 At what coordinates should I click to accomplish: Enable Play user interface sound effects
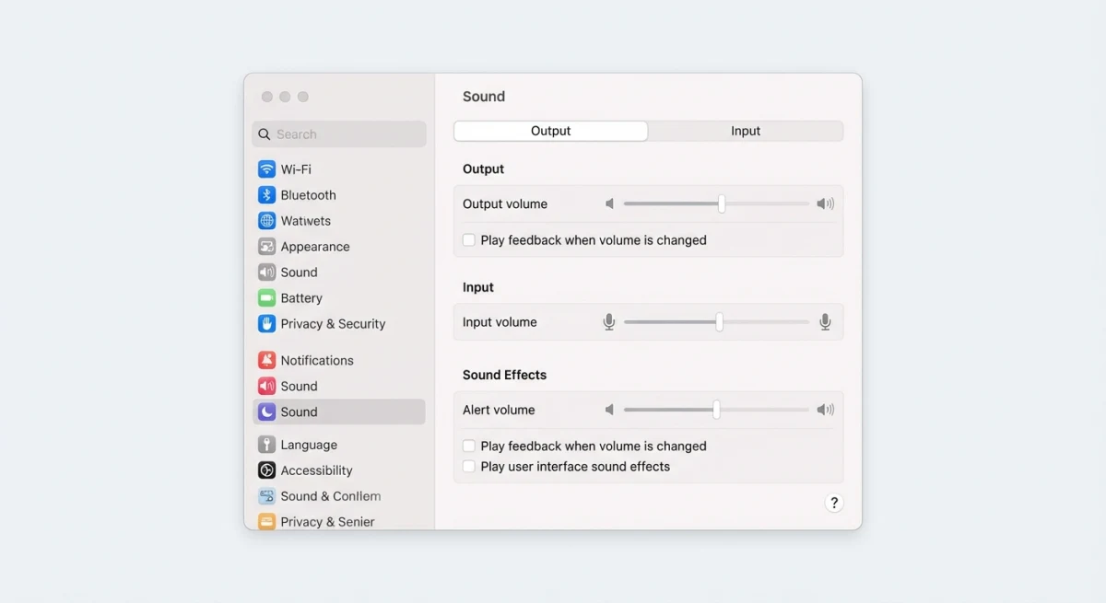click(469, 467)
